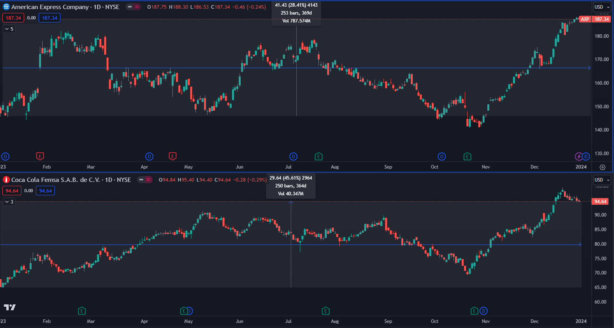Viewport: 614px width, 328px height.
Task: Click dividend marker near July on AXP chart
Action: [x=293, y=156]
